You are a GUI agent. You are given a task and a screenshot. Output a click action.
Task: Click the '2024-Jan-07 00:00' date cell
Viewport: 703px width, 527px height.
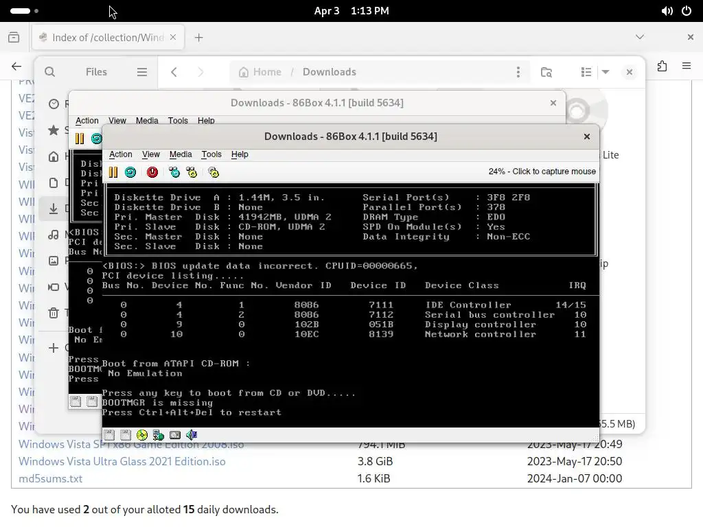click(x=575, y=478)
